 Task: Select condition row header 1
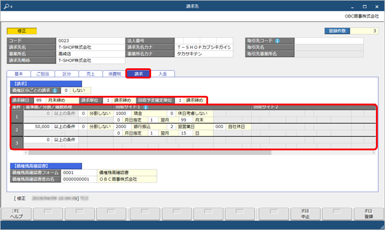click(17, 117)
